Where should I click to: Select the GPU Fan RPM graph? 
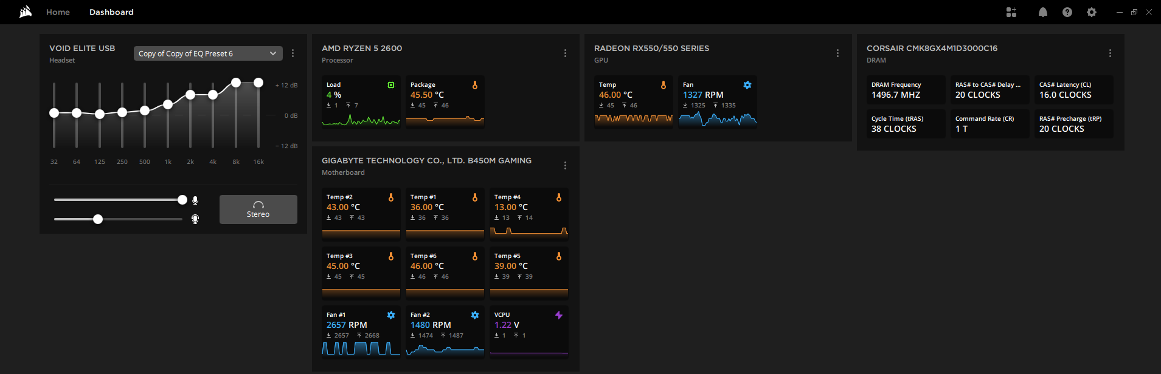tap(718, 120)
